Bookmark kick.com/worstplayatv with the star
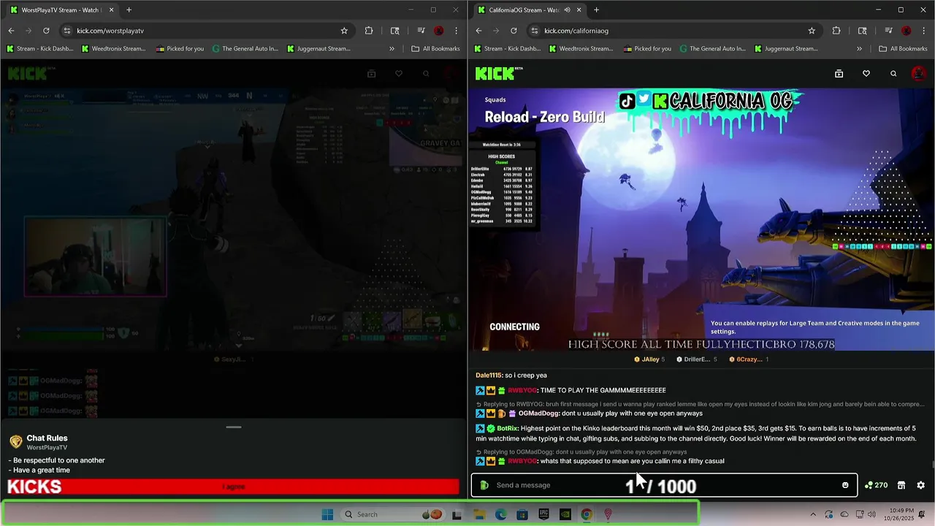The height and width of the screenshot is (526, 935). [x=344, y=31]
